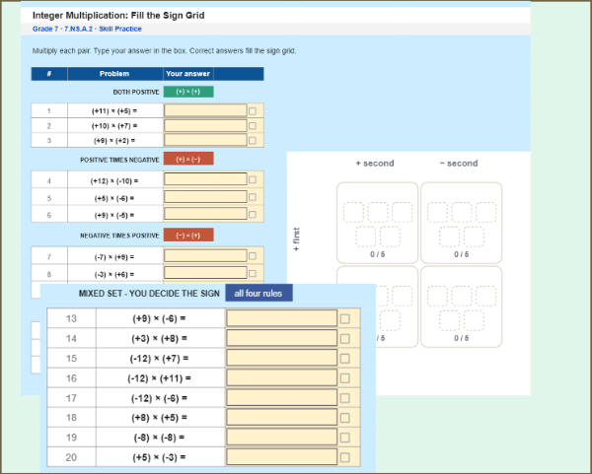
Task: Tick the checkbox beside problem 3
Action: pyautogui.click(x=253, y=140)
